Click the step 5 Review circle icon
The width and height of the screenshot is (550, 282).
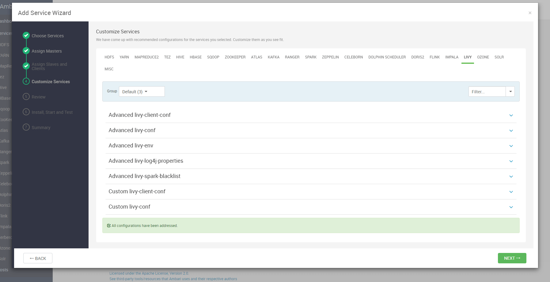pyautogui.click(x=26, y=97)
